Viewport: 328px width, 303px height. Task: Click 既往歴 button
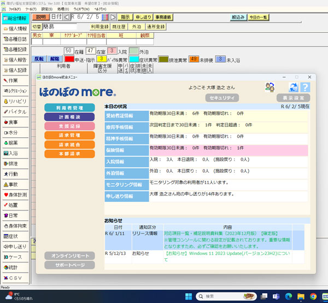(119, 27)
